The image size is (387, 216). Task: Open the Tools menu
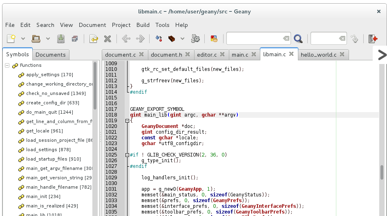pos(162,25)
